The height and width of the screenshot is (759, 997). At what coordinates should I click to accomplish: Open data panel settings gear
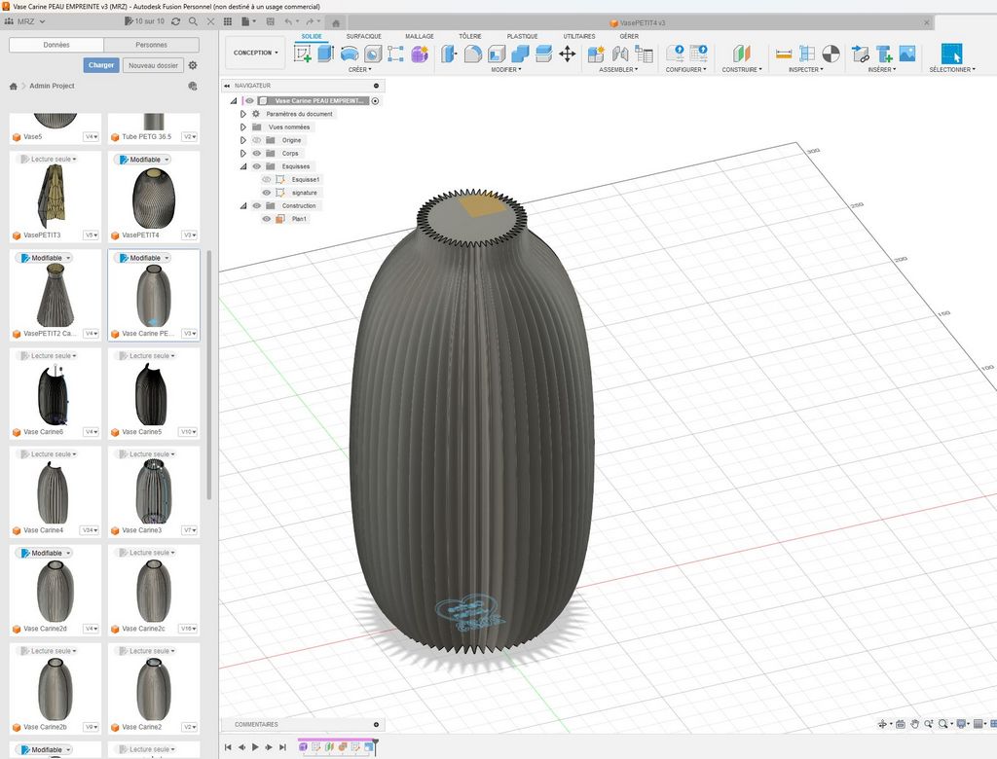[x=193, y=65]
